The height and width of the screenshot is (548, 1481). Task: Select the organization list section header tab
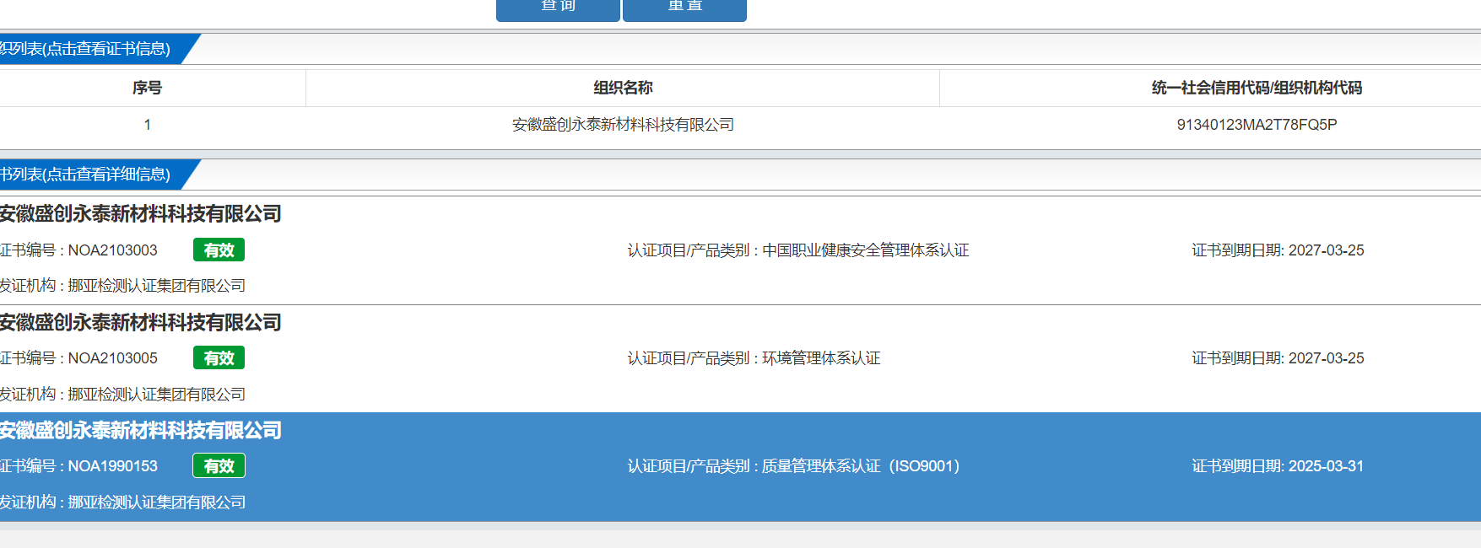point(91,49)
